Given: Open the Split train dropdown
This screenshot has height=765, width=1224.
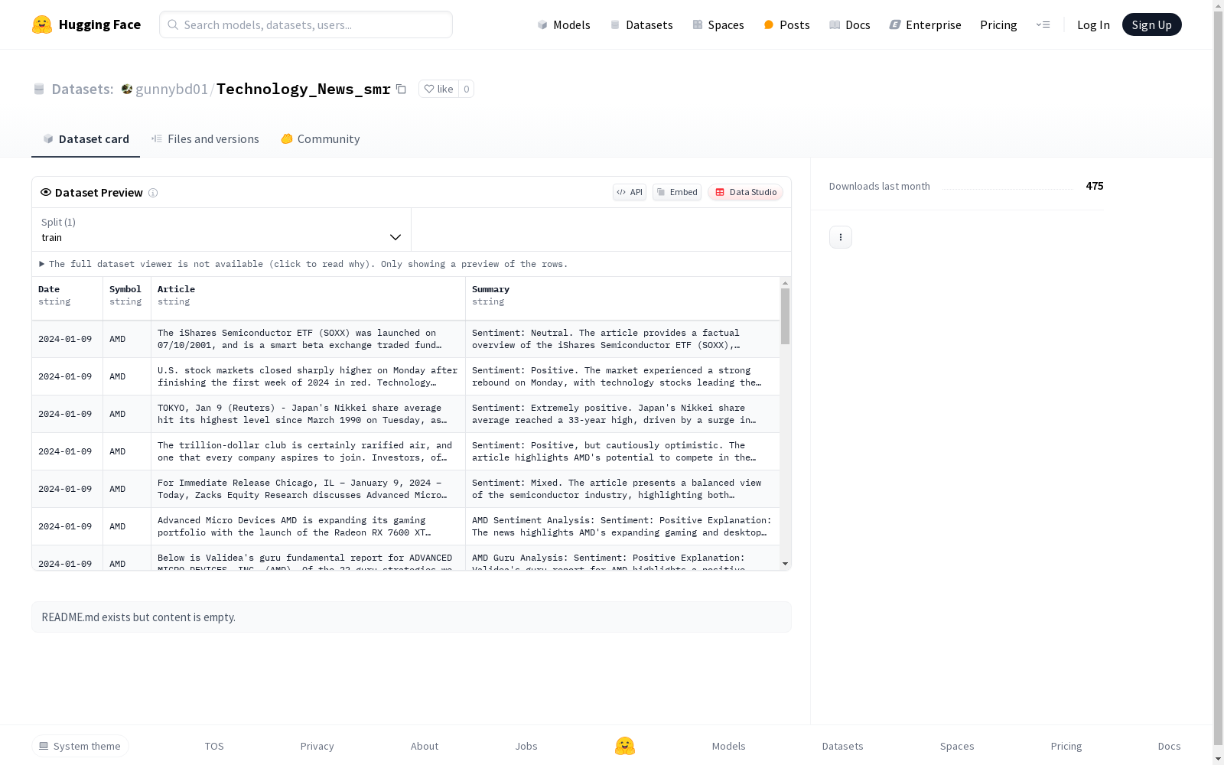Looking at the screenshot, I should click(222, 229).
